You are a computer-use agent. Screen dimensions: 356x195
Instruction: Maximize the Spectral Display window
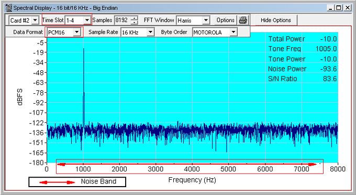(x=339, y=8)
